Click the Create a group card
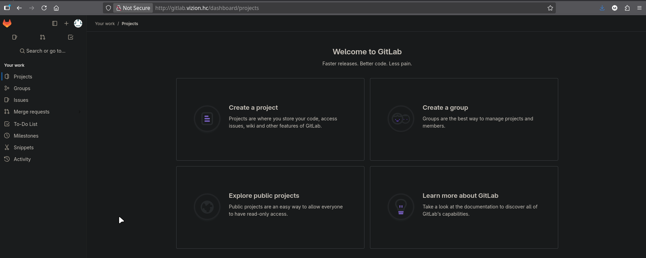This screenshot has width=646, height=258. [464, 119]
